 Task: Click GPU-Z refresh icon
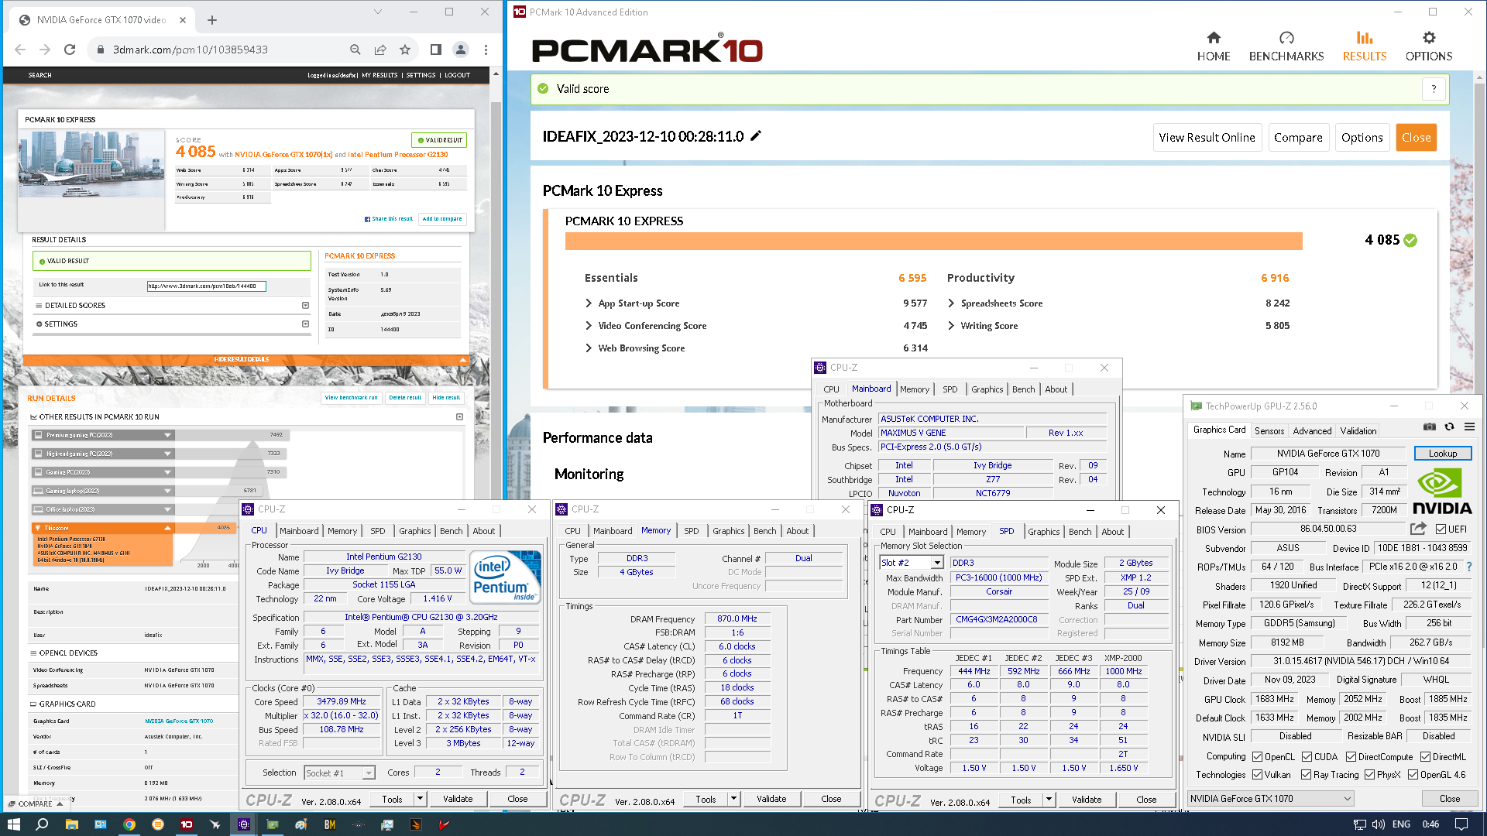pos(1449,427)
